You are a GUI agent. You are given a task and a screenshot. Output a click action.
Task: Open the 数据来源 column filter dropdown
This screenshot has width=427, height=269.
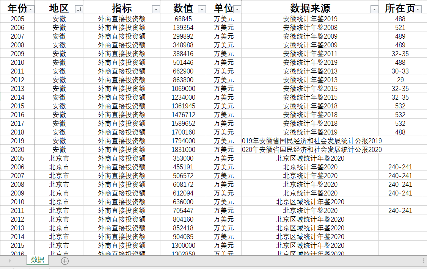pos(374,9)
